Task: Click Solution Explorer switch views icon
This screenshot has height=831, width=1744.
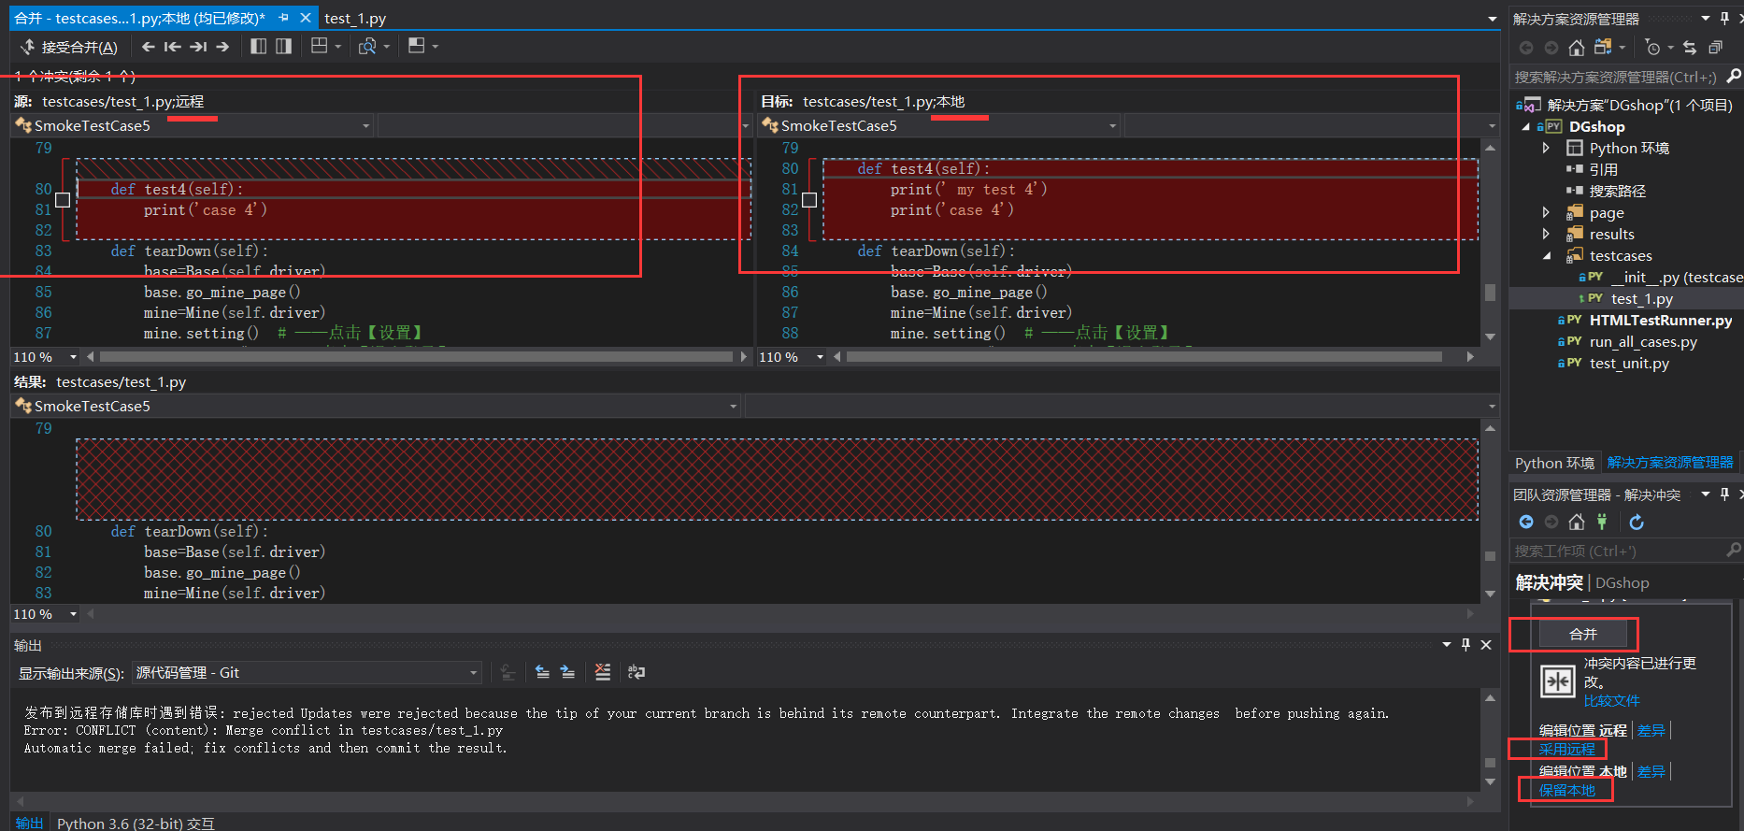Action: (1603, 47)
